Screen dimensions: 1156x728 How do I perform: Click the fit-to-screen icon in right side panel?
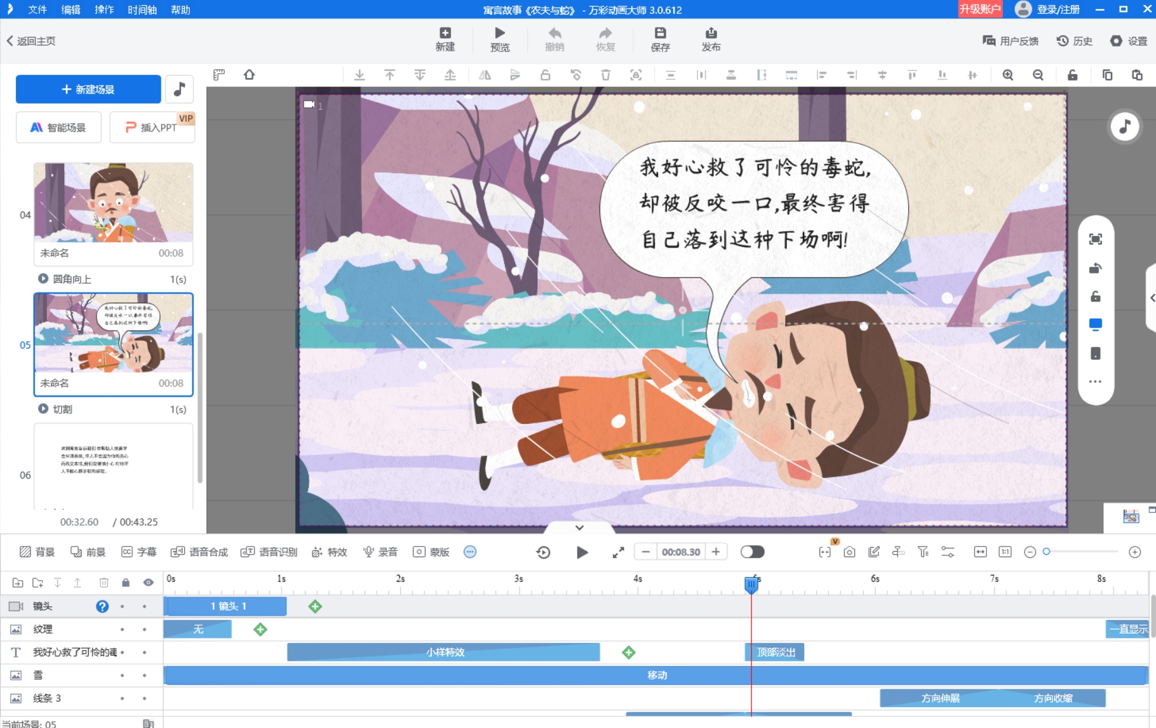[1095, 239]
